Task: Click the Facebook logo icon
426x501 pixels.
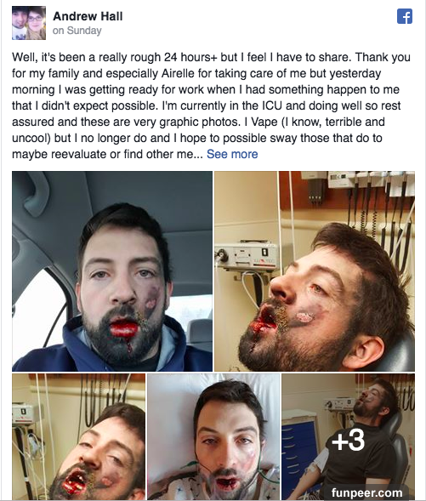Action: [405, 16]
